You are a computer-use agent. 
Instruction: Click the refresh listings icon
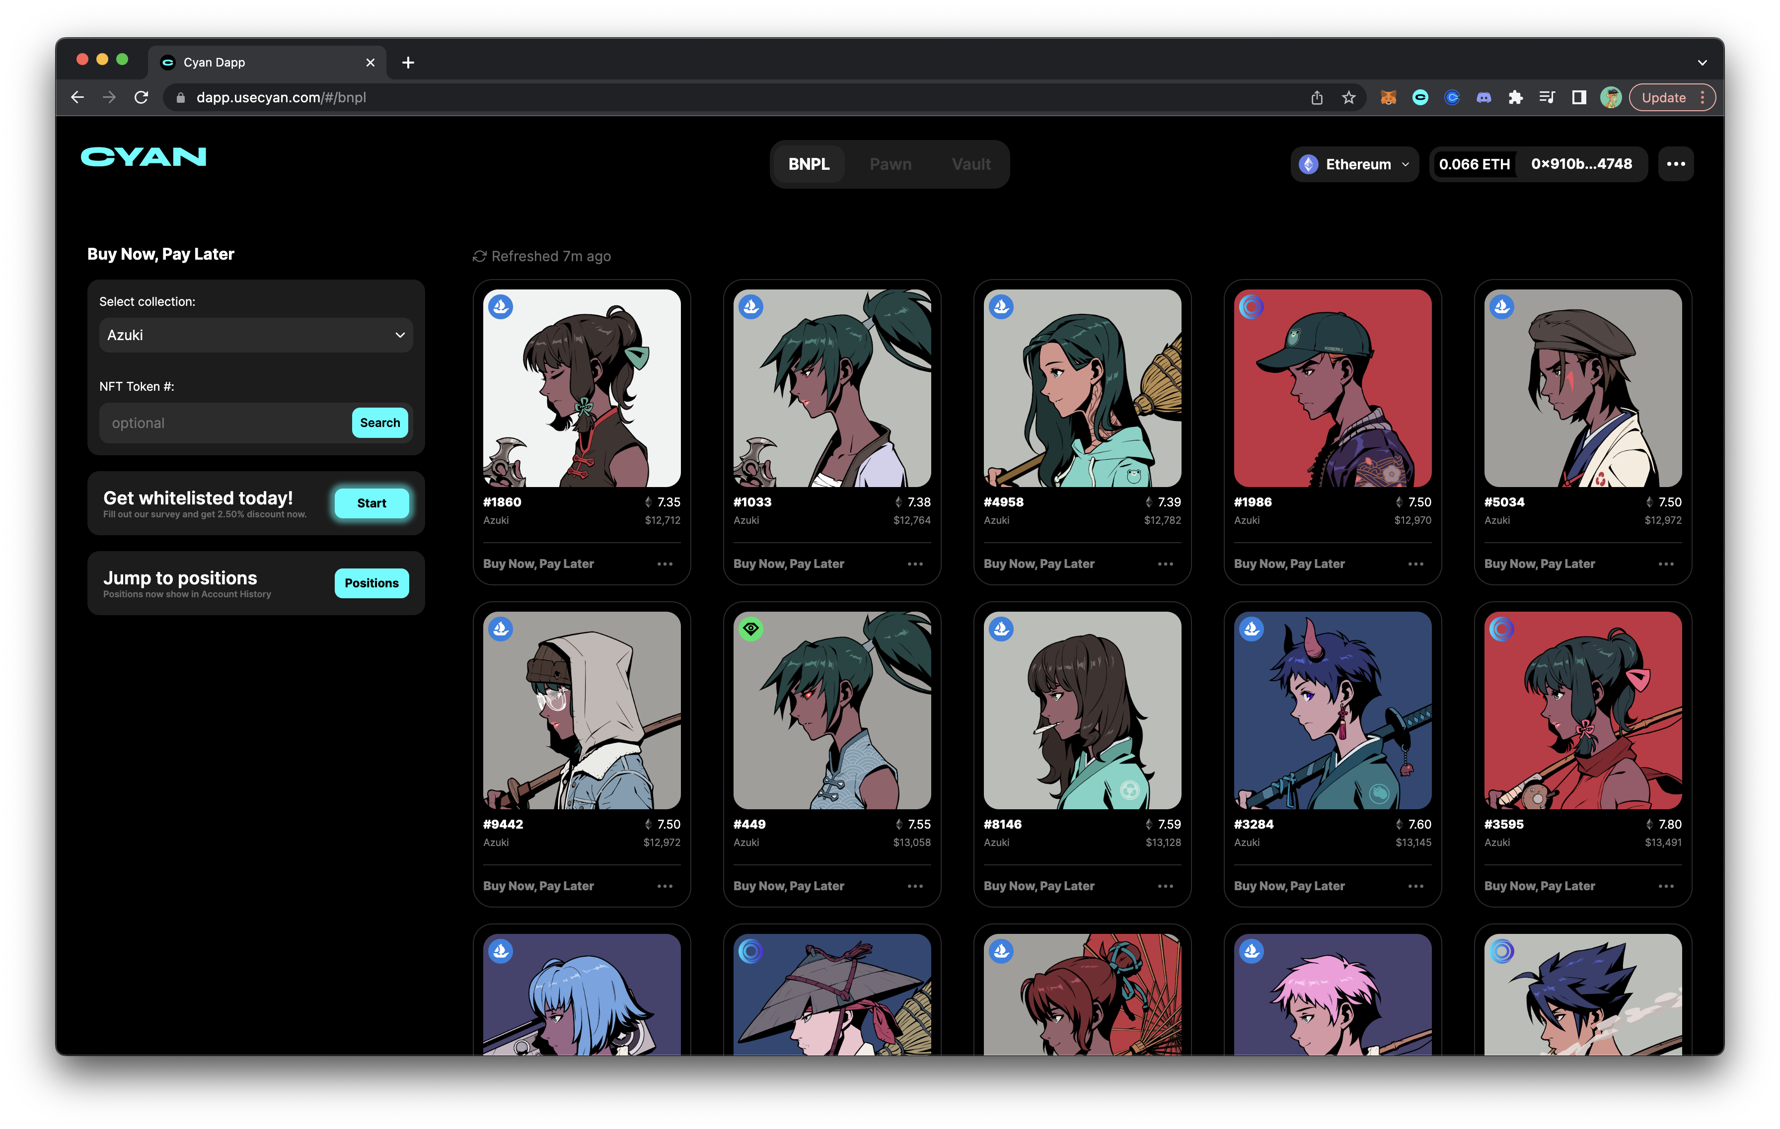(x=479, y=256)
